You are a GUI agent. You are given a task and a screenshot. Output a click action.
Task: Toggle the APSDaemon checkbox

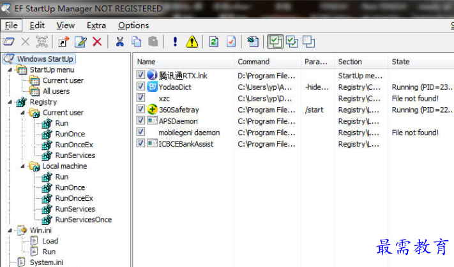click(140, 120)
